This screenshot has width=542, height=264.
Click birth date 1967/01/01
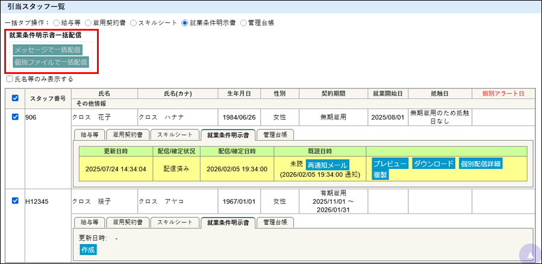coord(239,201)
